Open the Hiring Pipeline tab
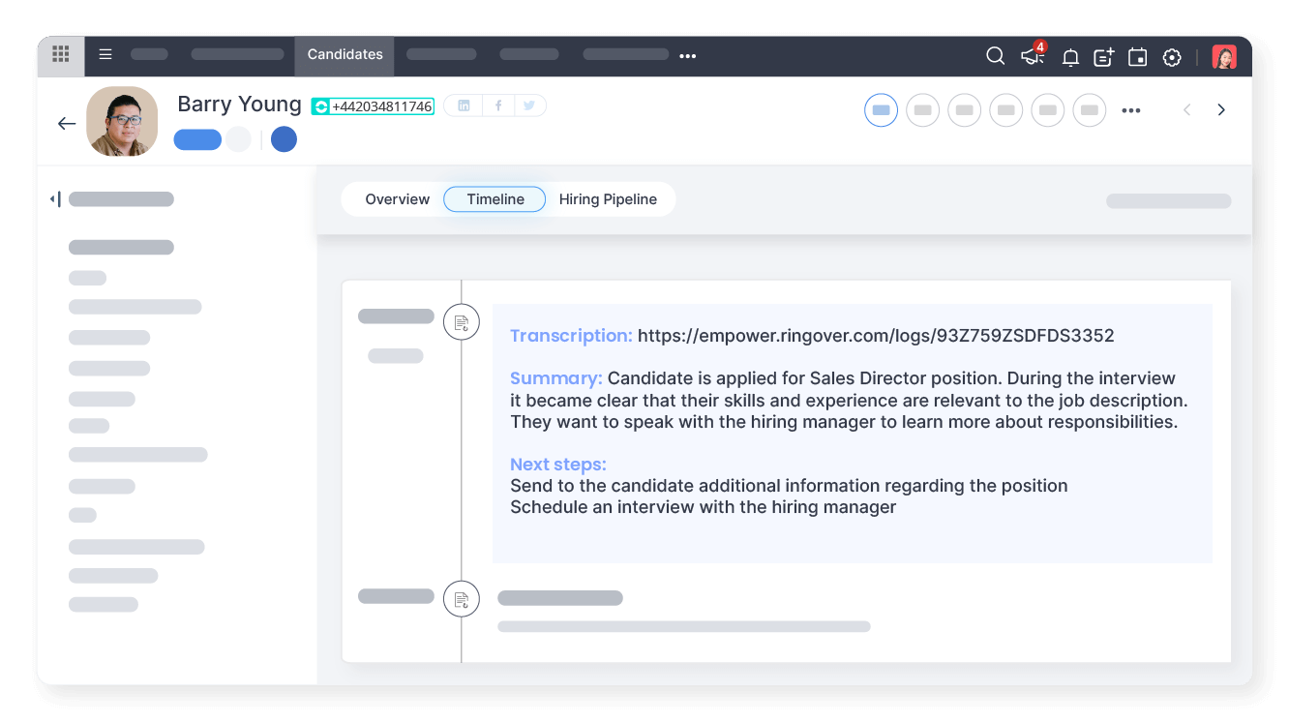 coord(608,198)
